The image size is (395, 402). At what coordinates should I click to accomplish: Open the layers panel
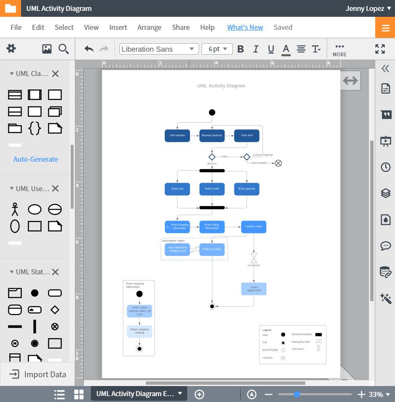pyautogui.click(x=385, y=193)
